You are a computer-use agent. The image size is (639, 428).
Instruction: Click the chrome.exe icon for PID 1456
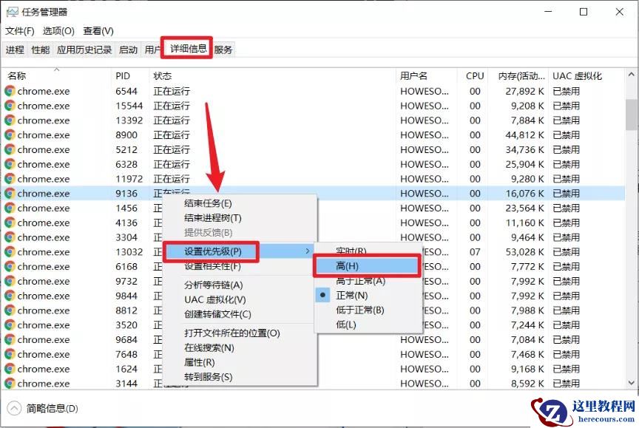click(9, 208)
